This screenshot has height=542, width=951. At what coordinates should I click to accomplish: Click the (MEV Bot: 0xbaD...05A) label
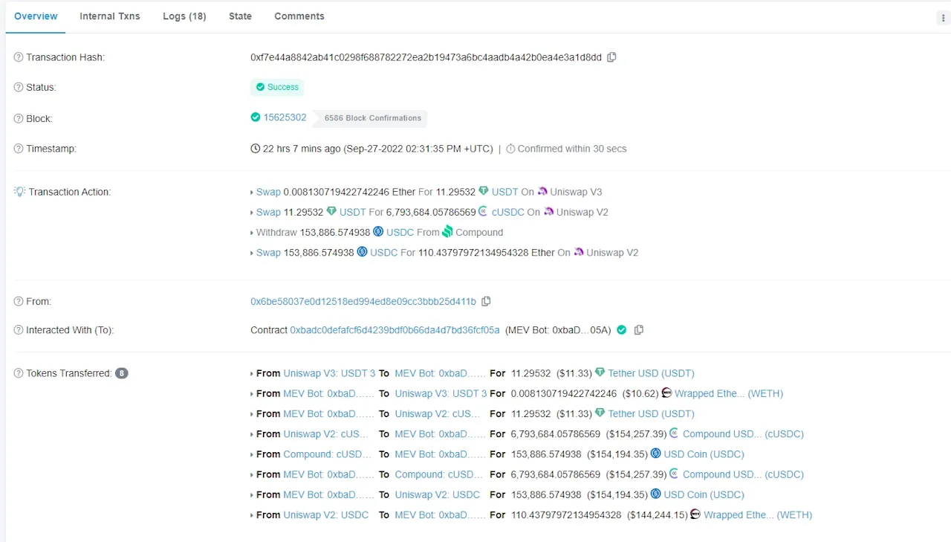click(x=558, y=330)
